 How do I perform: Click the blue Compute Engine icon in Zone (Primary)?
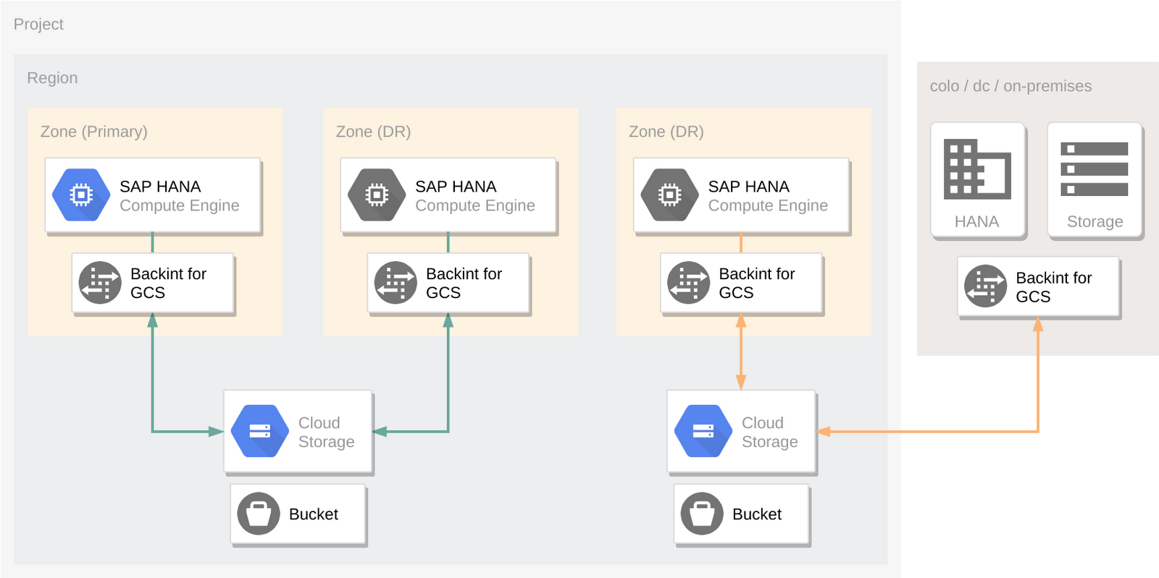coord(81,195)
